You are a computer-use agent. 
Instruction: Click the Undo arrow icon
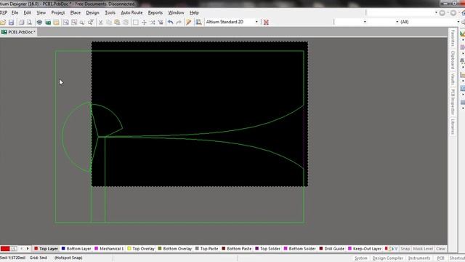click(x=170, y=23)
